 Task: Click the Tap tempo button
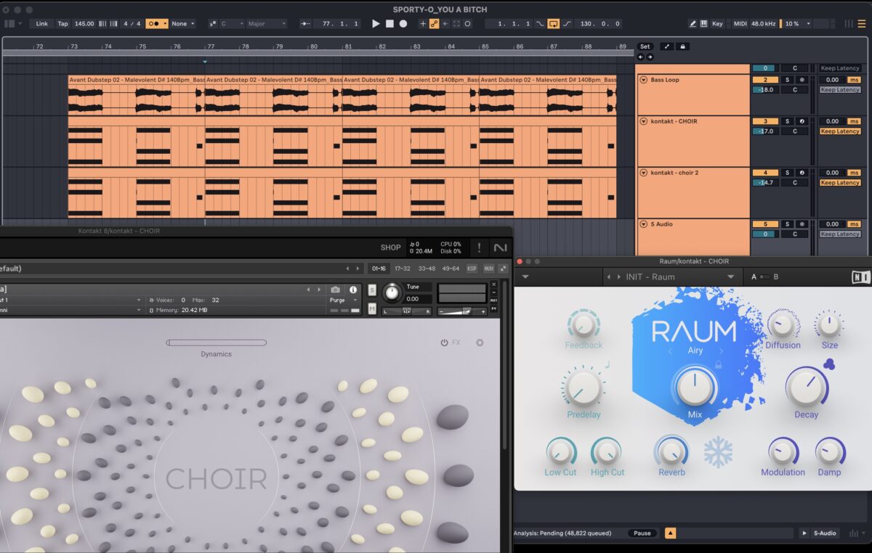coord(63,23)
